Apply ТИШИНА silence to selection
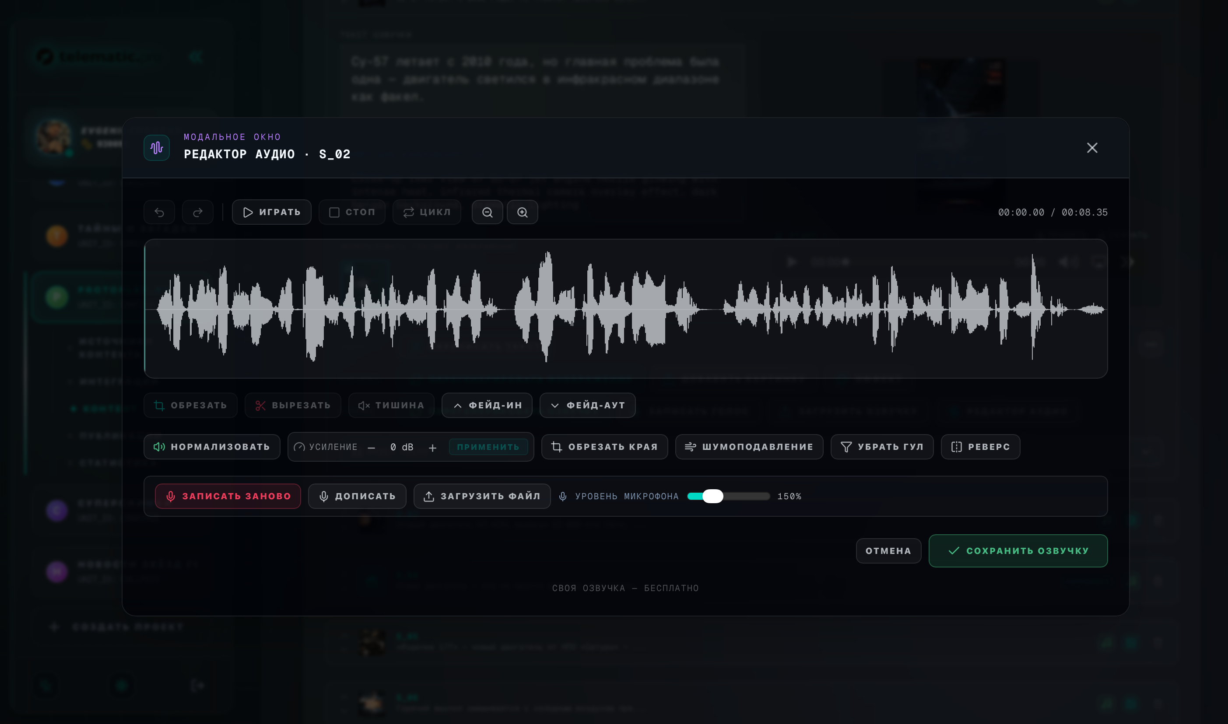The width and height of the screenshot is (1228, 724). point(391,405)
